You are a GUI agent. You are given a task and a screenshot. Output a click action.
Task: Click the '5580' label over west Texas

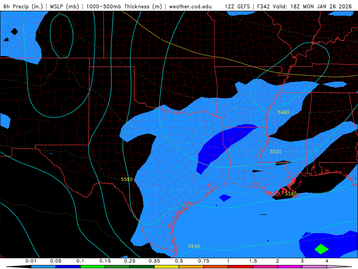point(127,179)
